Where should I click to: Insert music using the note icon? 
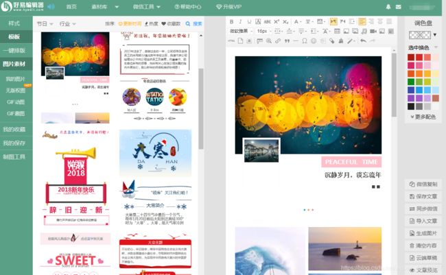(x=364, y=31)
